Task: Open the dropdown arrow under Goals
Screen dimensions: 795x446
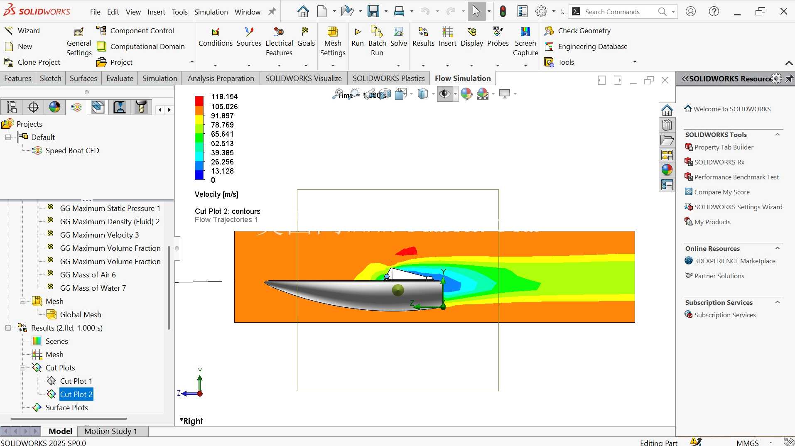Action: point(306,65)
